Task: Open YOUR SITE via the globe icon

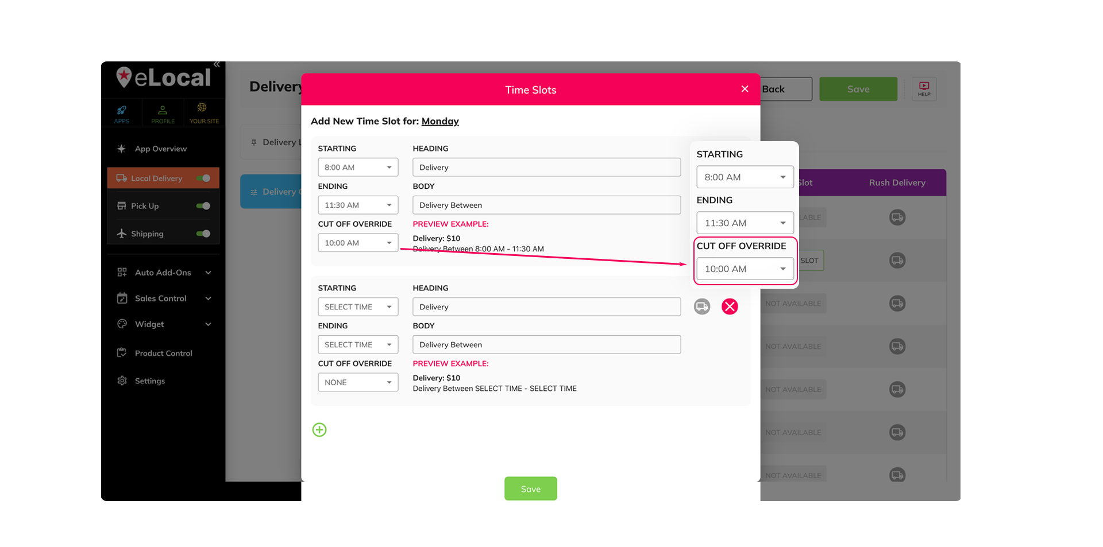Action: (203, 112)
